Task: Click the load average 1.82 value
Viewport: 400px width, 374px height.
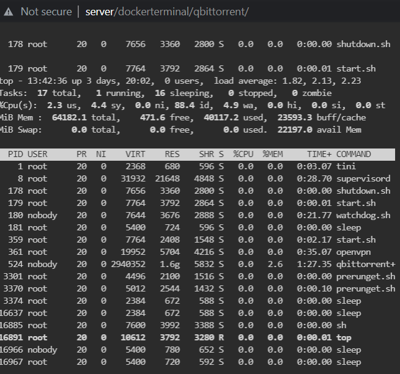Action: coord(292,81)
